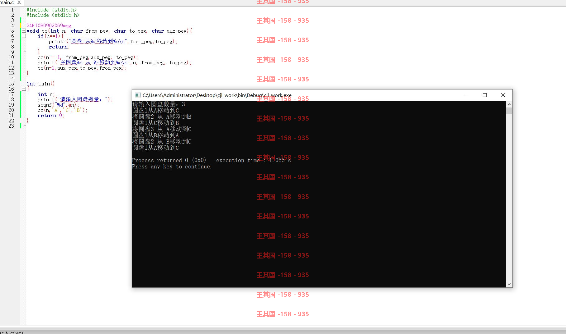Screen dimensions: 566x334
Task: Click the console scrollbar up arrow
Action: [509, 104]
